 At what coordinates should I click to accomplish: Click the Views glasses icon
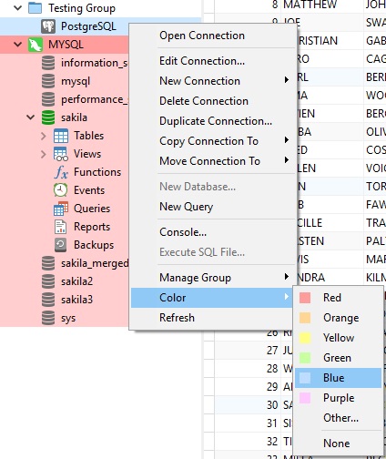pos(61,154)
